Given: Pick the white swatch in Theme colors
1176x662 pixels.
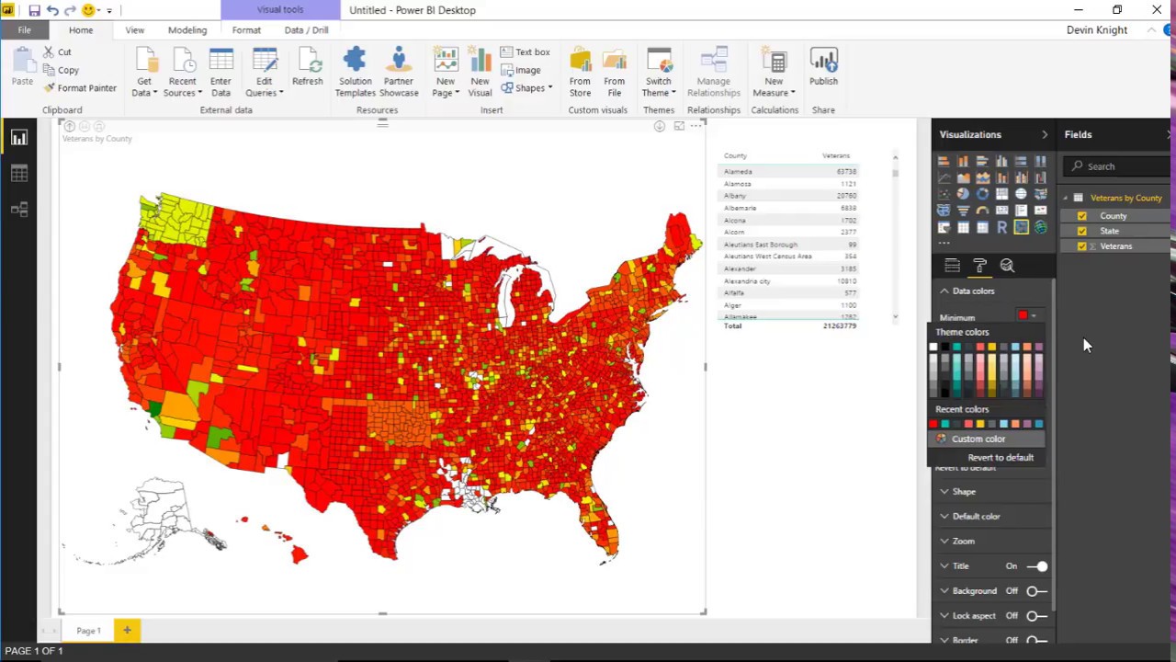Looking at the screenshot, I should coord(933,347).
